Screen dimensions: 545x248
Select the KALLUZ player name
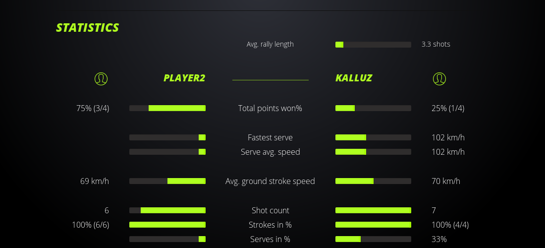tap(354, 78)
